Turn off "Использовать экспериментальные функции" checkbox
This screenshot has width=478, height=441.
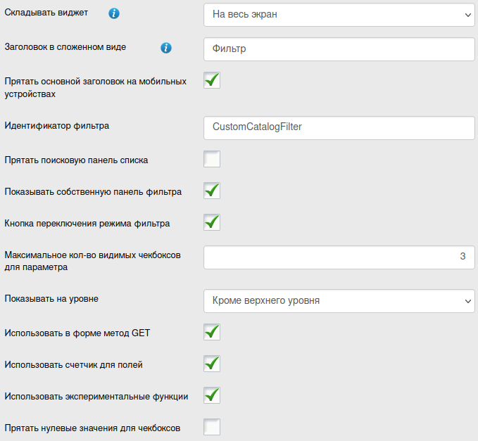pos(212,395)
